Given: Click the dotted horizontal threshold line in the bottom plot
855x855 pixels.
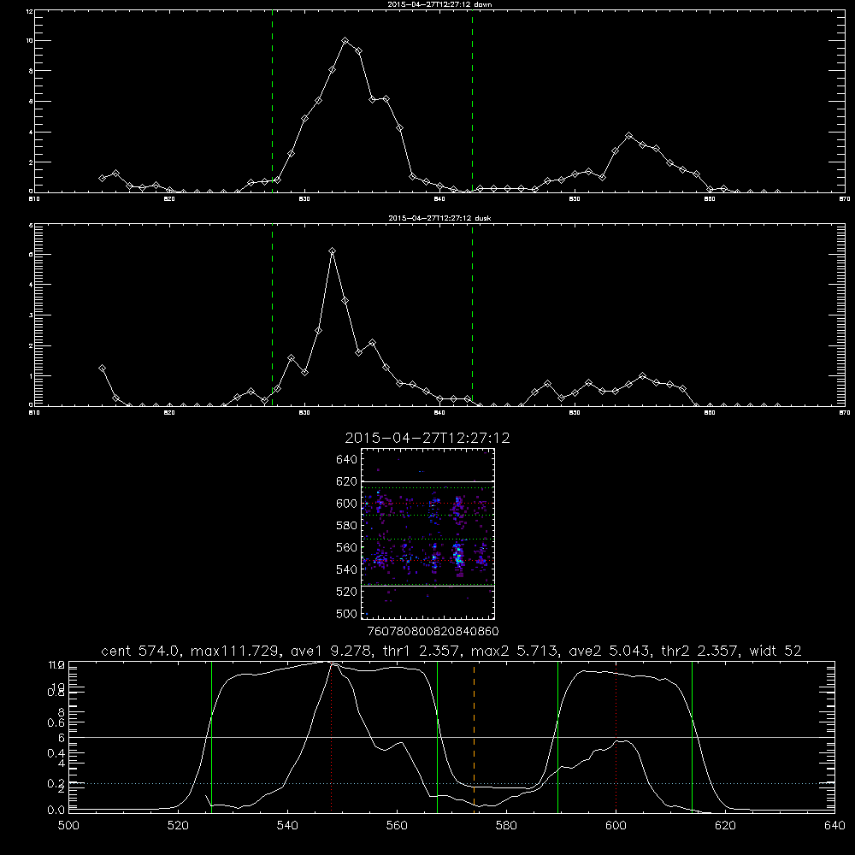Looking at the screenshot, I should click(x=451, y=783).
